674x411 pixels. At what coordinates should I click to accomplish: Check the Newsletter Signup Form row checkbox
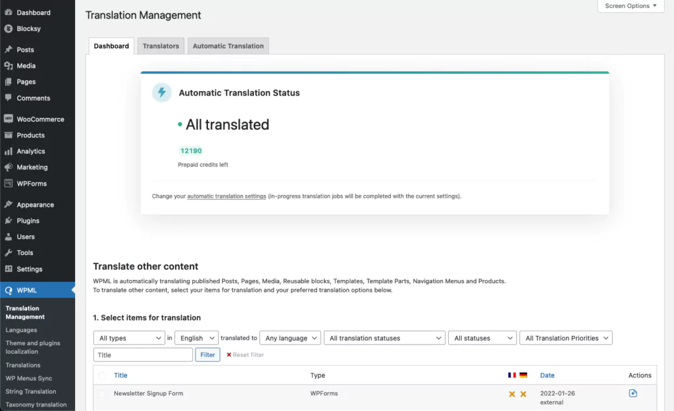[x=101, y=394]
